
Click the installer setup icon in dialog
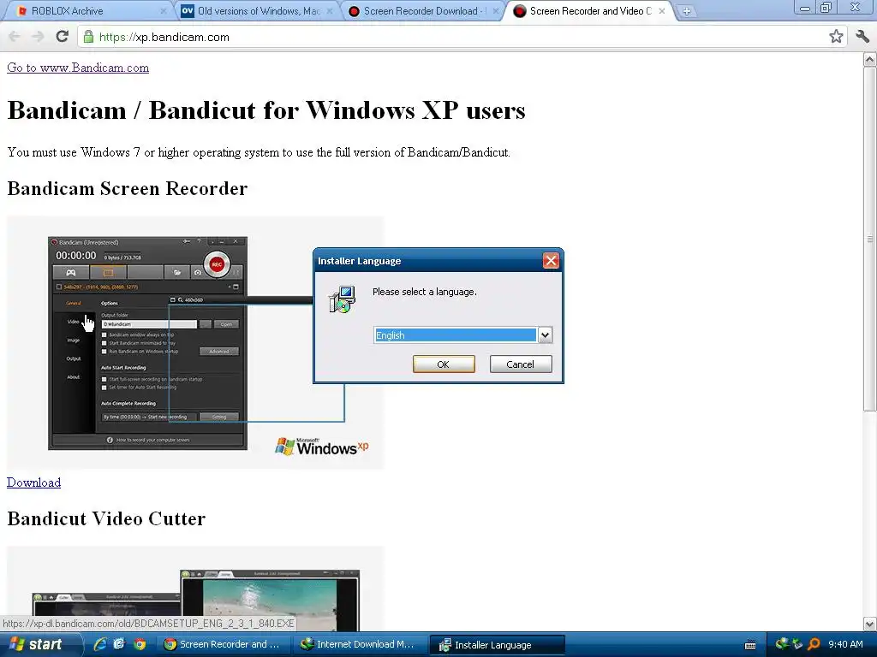point(342,299)
